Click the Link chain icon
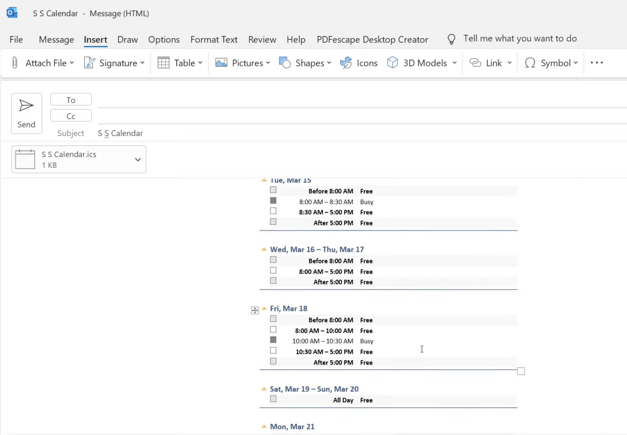The width and height of the screenshot is (627, 435). pos(475,63)
